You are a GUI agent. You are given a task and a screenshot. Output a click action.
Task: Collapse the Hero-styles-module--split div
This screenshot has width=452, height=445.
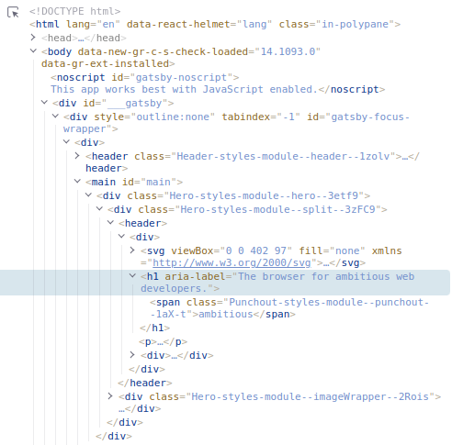pyautogui.click(x=99, y=208)
